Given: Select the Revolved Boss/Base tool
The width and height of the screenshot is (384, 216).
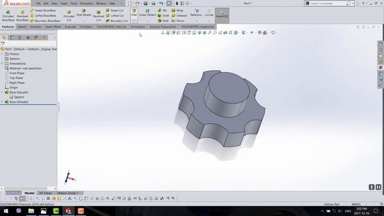Looking at the screenshot, I should tap(22, 16).
